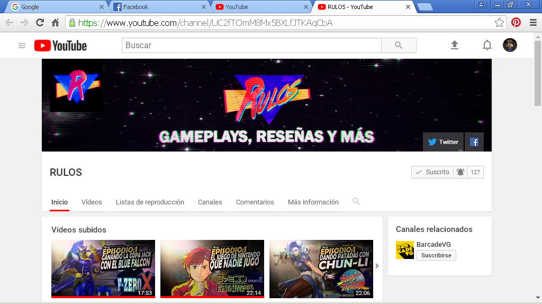Viewport: 542px width, 304px height.
Task: Open the account avatar menu
Action: tap(510, 45)
